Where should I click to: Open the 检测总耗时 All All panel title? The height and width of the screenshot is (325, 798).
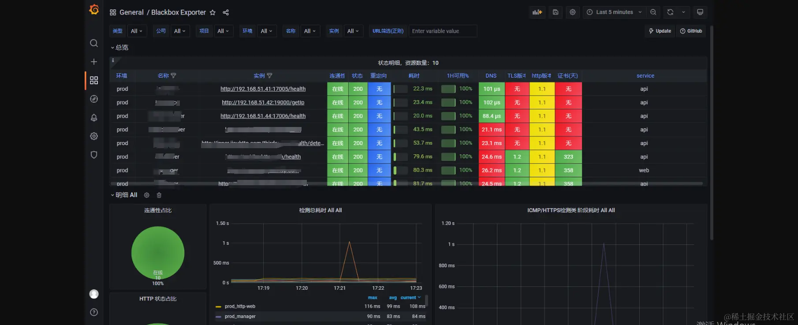[x=321, y=210]
